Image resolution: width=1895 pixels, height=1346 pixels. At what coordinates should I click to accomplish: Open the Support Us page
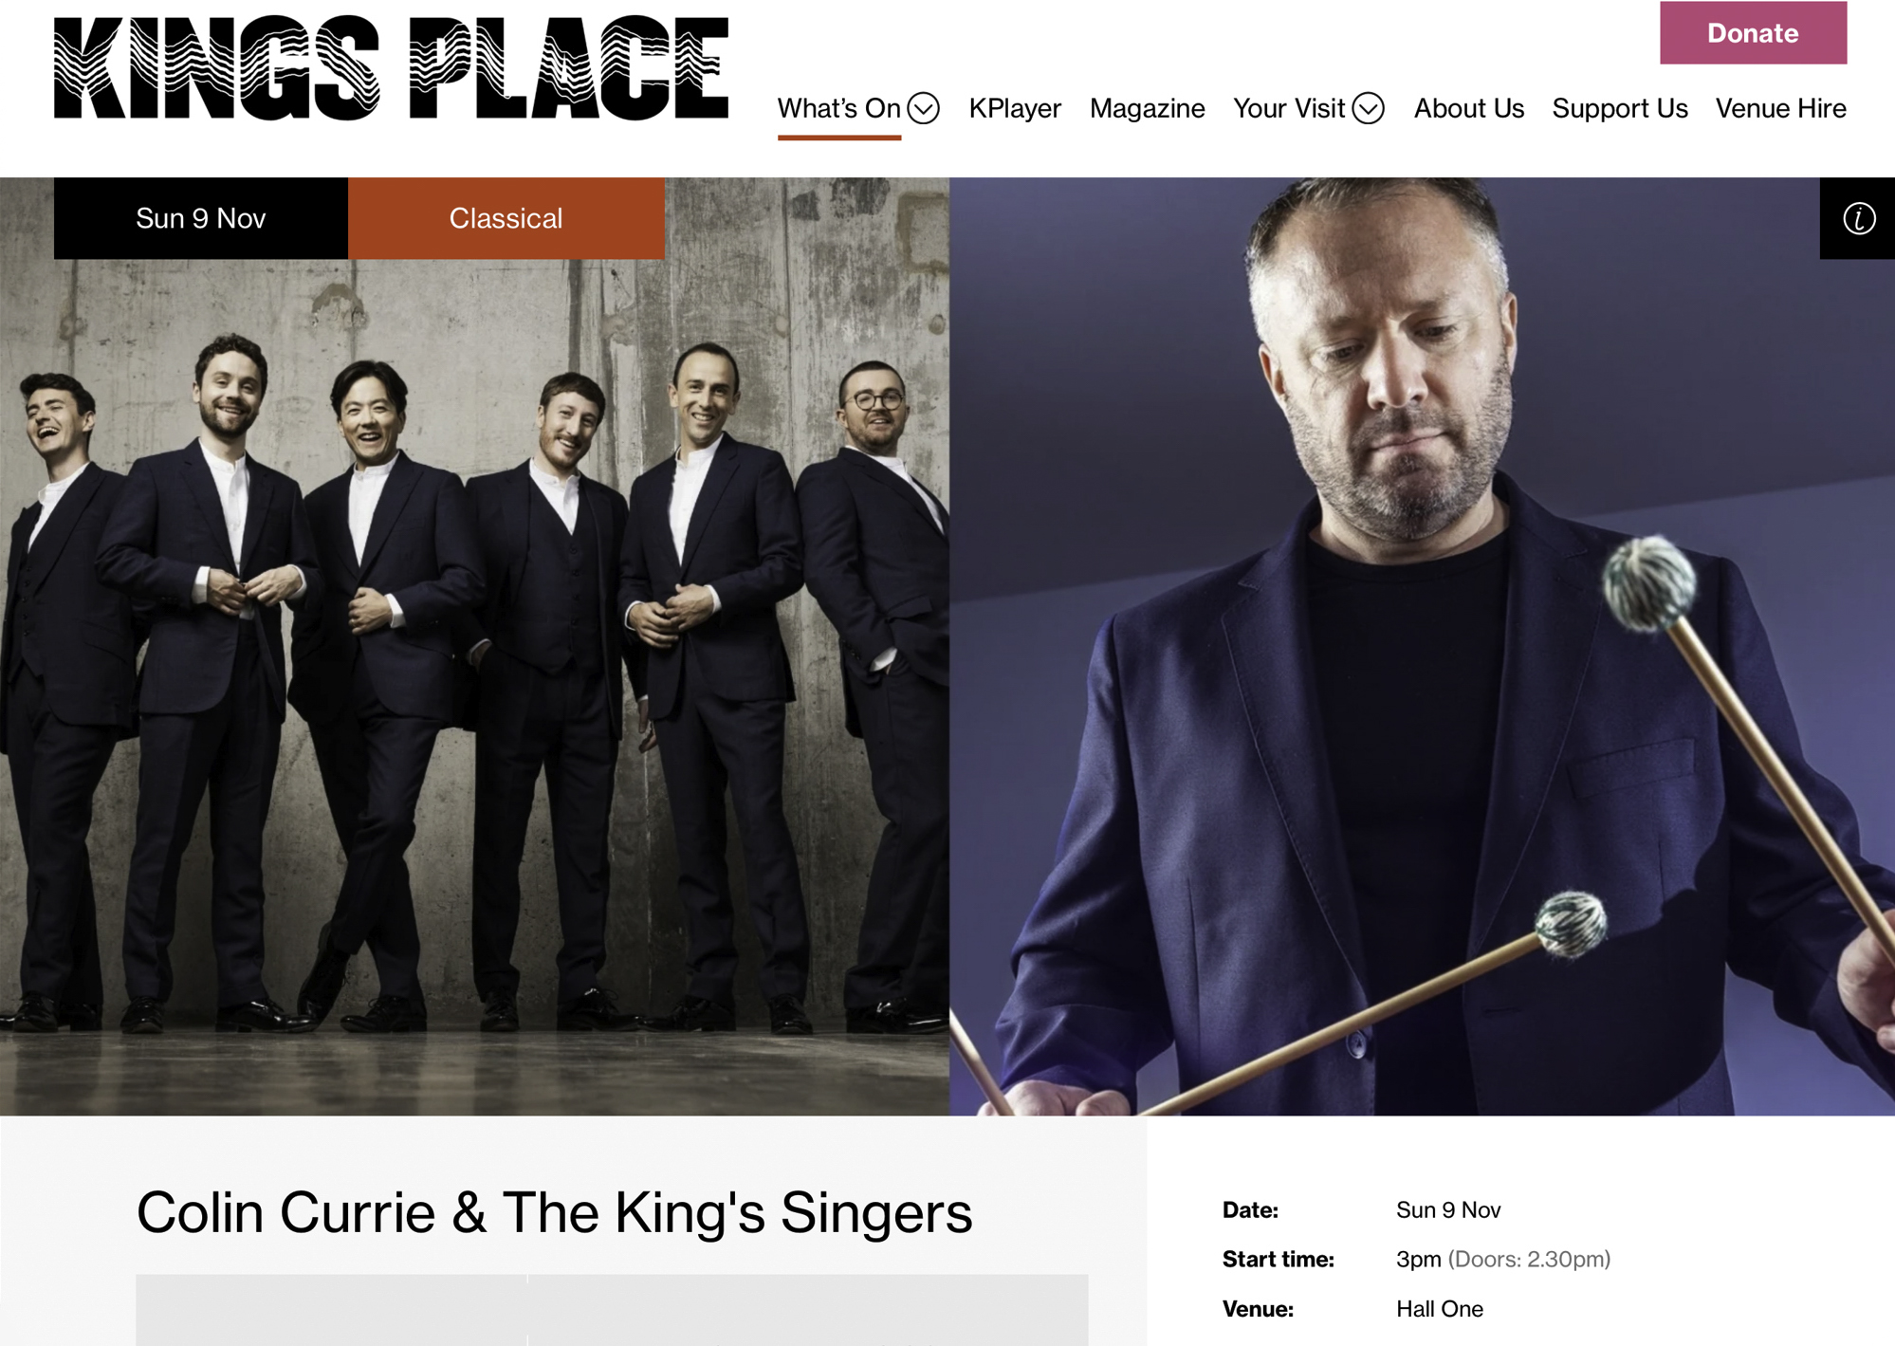1619,108
